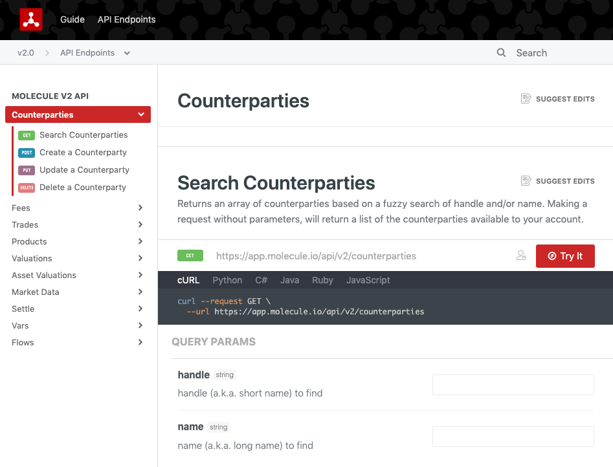Click the Asset Valuations sidebar label
This screenshot has height=467, width=613.
pyautogui.click(x=44, y=275)
